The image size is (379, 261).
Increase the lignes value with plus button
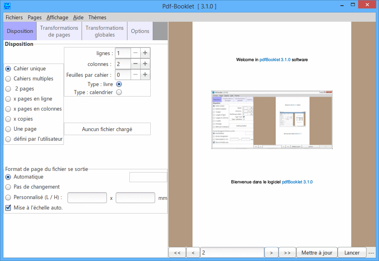pyautogui.click(x=145, y=53)
